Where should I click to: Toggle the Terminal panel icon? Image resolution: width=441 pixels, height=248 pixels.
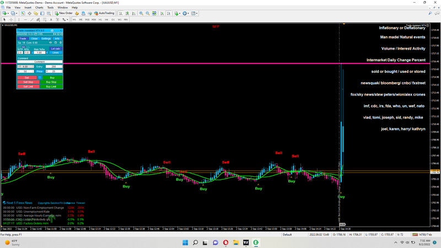(x=42, y=13)
